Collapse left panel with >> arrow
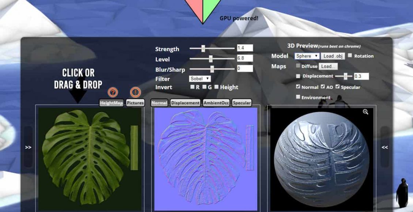This screenshot has height=212, width=413. 28,147
